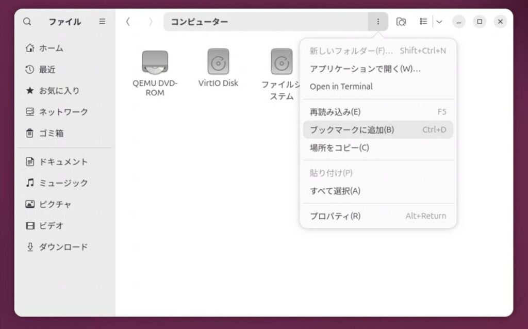Open ホーム in the sidebar

coord(51,48)
